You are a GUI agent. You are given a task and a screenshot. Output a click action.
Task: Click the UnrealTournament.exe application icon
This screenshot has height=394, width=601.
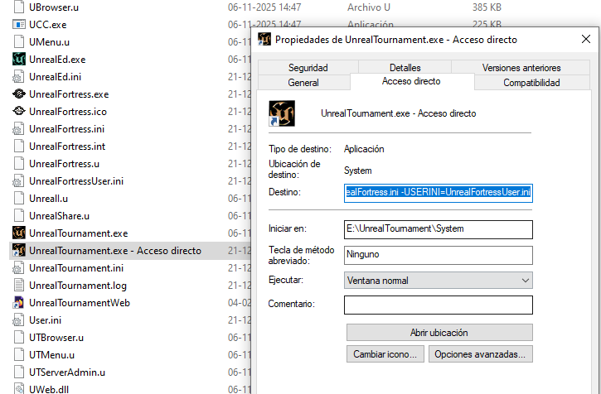point(19,233)
